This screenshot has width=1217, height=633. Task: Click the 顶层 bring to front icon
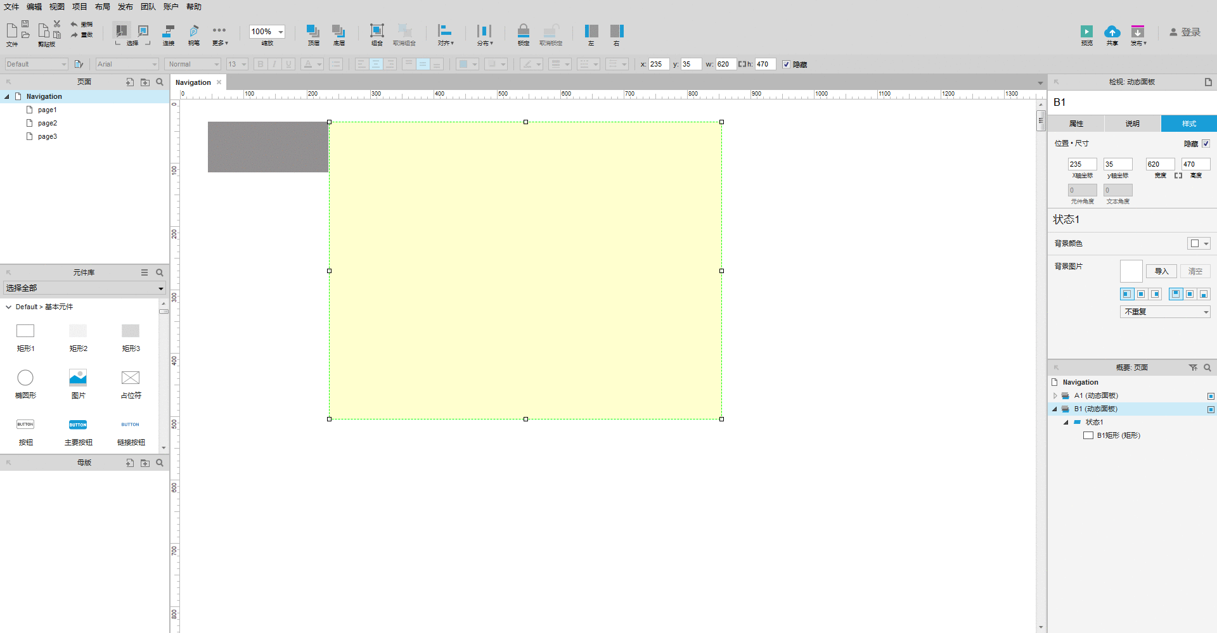point(313,31)
